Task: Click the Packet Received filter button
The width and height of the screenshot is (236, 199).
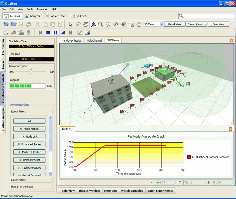Action: [29, 168]
